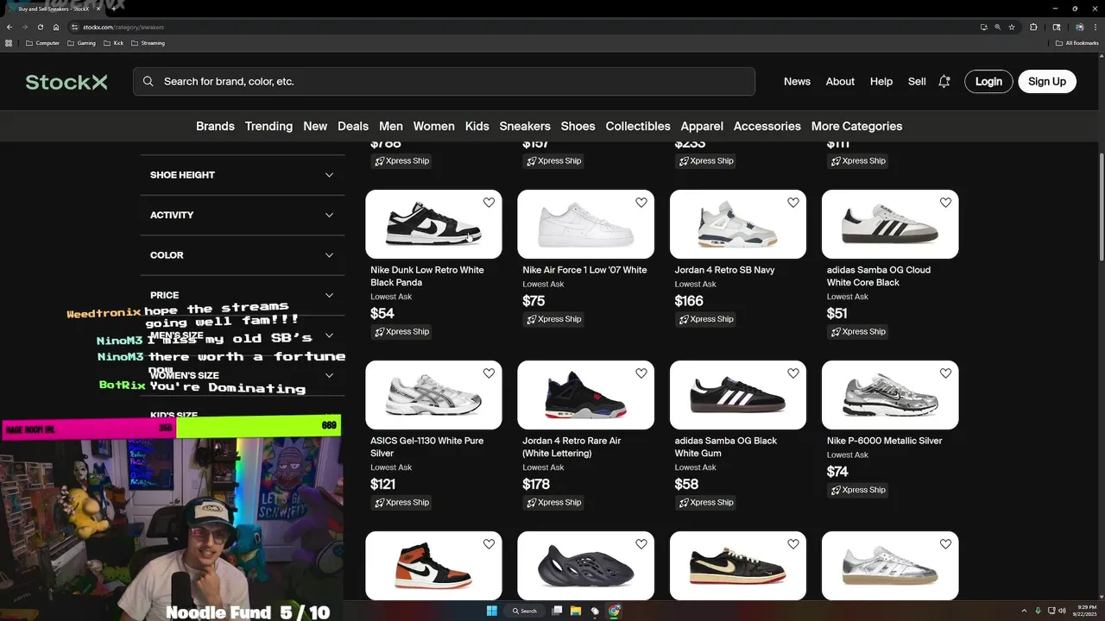Open Task View on taskbar
Screen dimensions: 1105x621
point(558,611)
